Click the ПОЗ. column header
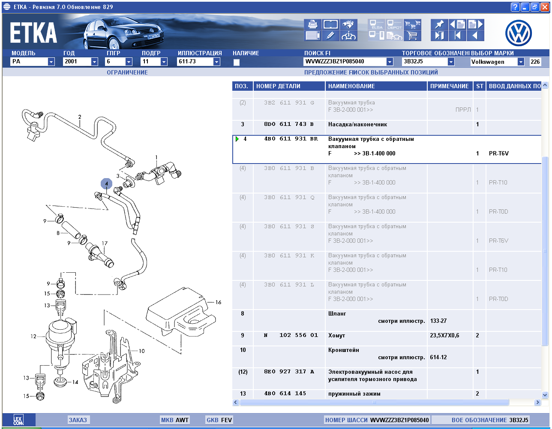 [x=243, y=86]
